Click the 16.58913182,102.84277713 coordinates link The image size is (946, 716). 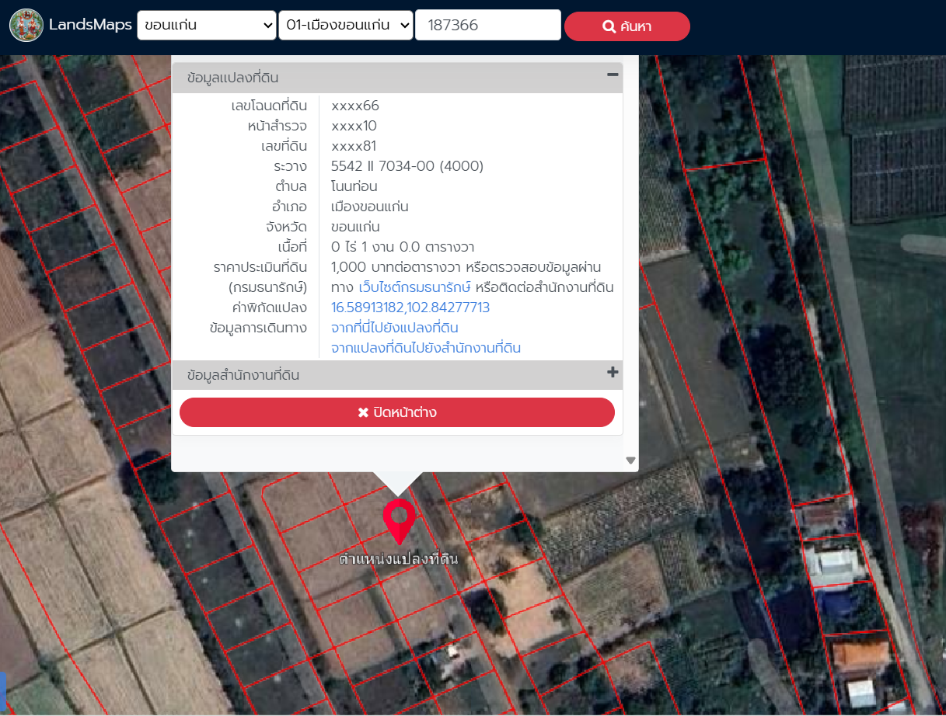[x=410, y=308]
